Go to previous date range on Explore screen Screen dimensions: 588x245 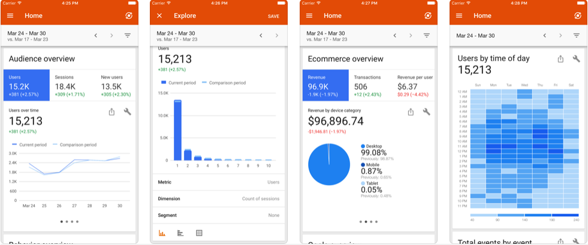[261, 35]
